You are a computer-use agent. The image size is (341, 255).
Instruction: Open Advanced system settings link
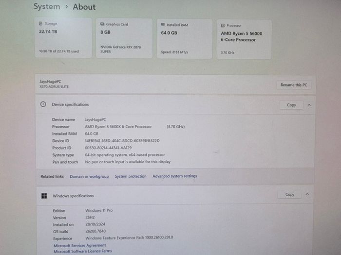(x=174, y=176)
